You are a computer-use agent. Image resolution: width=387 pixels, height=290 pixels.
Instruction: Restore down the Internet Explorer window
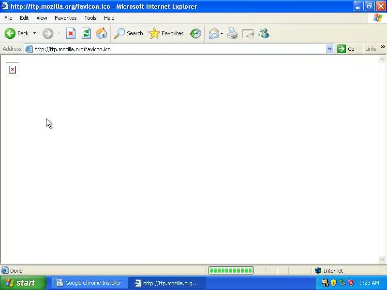coord(370,6)
